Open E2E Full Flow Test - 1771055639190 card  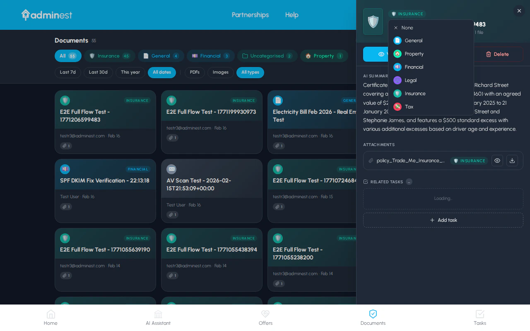[x=105, y=260]
